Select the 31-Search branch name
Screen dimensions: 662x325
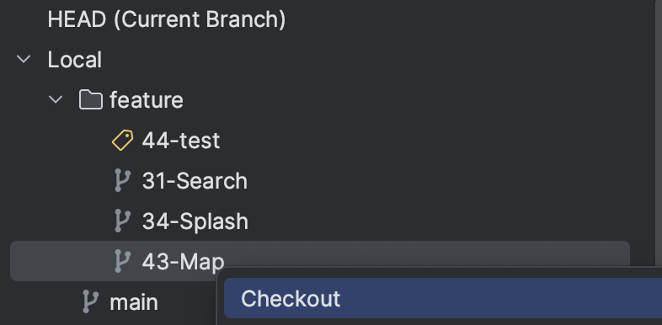[195, 181]
